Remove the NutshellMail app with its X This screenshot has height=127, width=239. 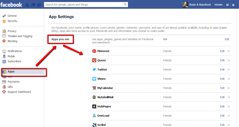point(229,97)
